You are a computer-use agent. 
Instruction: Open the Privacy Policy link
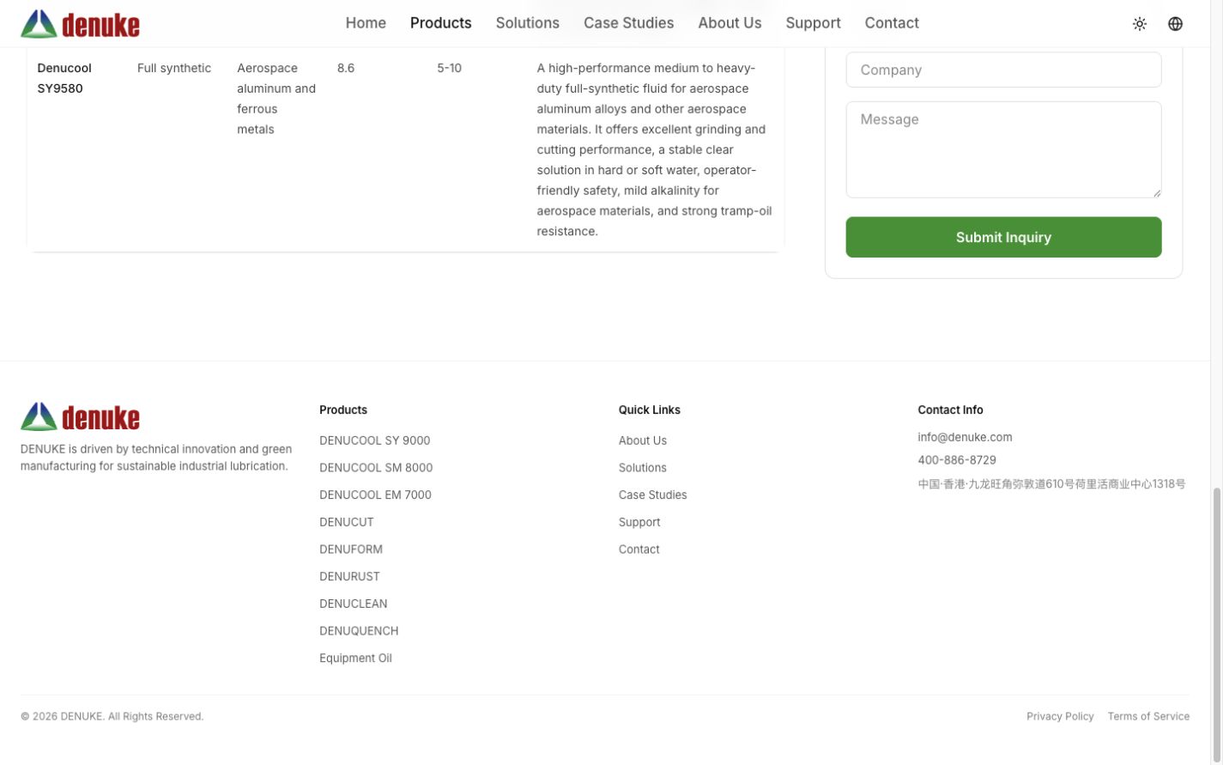[x=1060, y=716]
